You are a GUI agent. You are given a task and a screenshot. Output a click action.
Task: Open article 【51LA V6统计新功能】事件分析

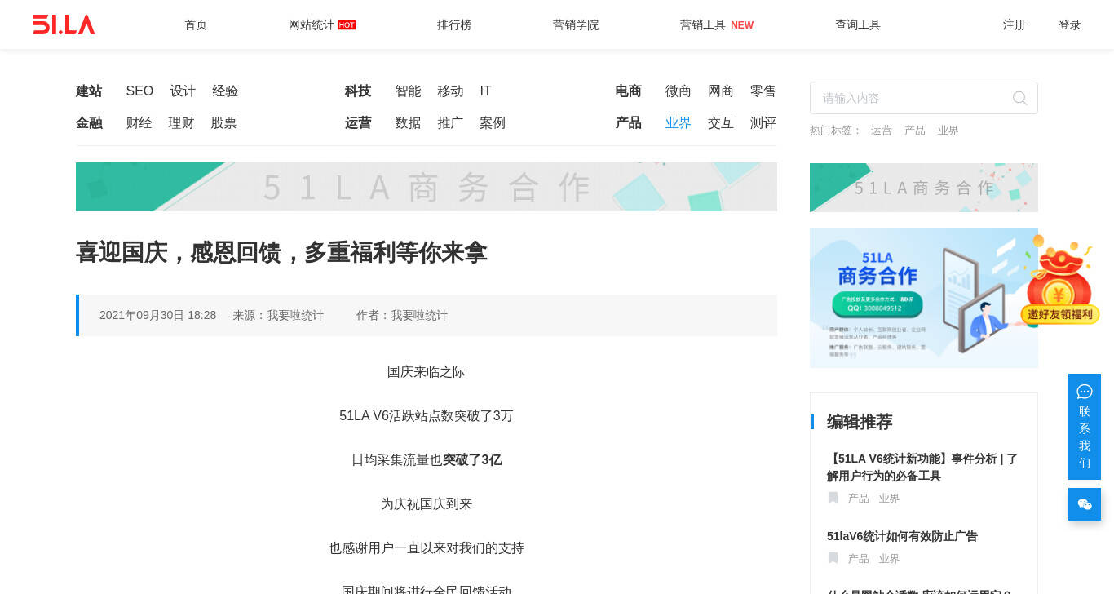922,468
